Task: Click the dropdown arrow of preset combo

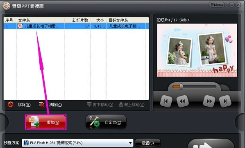Action: [x=130, y=143]
